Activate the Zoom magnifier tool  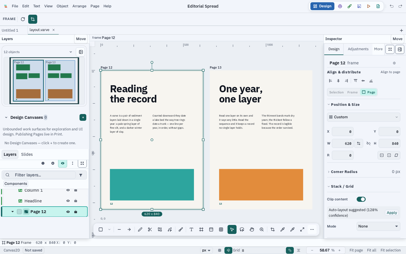point(262,229)
